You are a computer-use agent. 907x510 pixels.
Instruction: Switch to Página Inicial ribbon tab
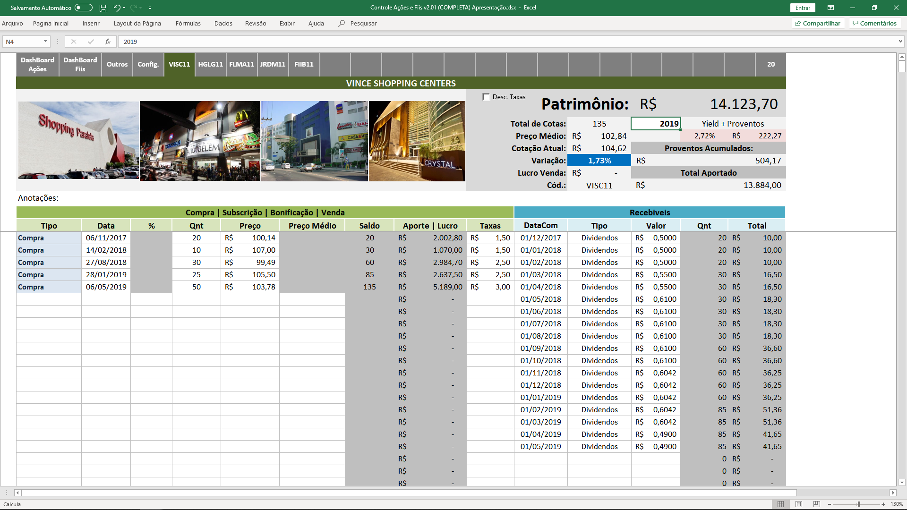51,23
